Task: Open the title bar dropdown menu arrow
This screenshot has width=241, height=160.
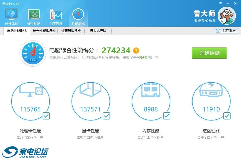Action: click(x=220, y=3)
